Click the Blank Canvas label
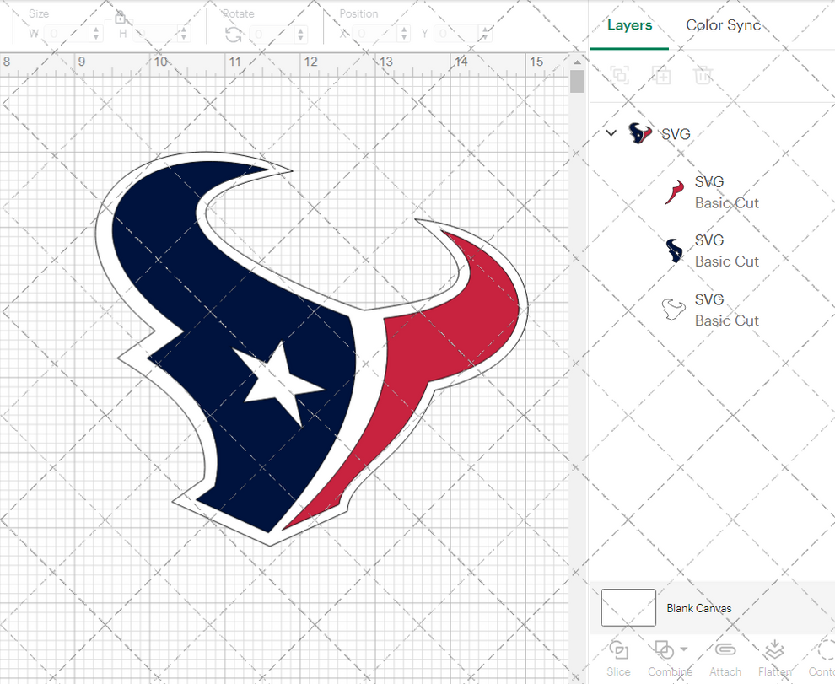The height and width of the screenshot is (684, 835). (699, 607)
